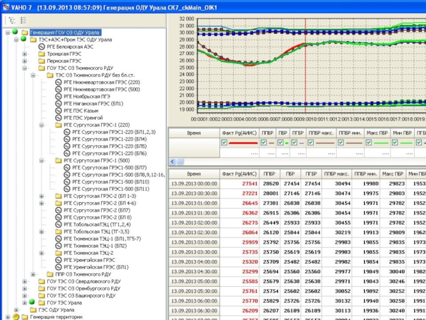This screenshot has width=426, height=320.
Task: Toggle the ППБР series checkbox in legend
Action: [263, 142]
